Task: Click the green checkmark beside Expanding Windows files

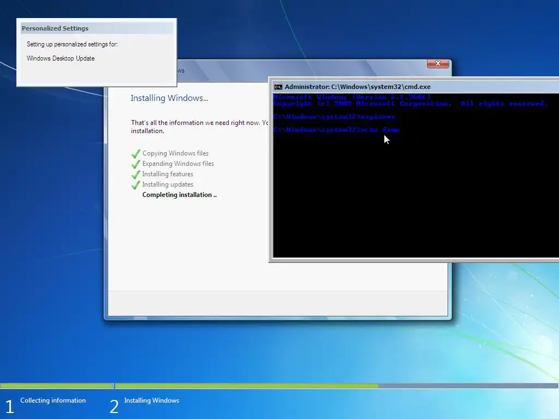Action: tap(136, 164)
